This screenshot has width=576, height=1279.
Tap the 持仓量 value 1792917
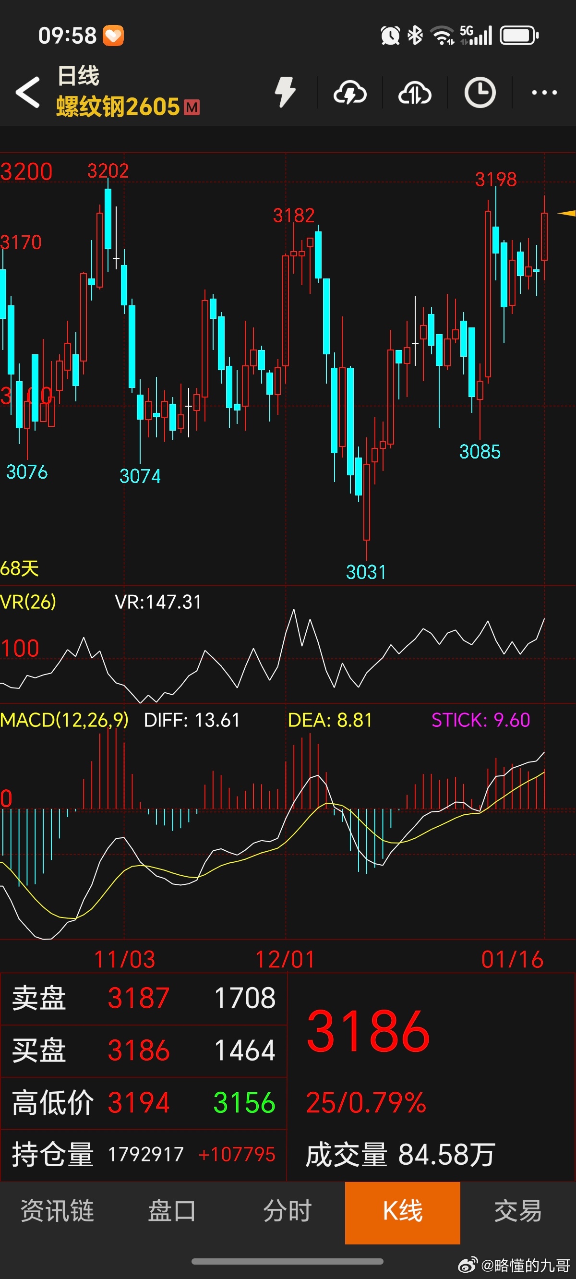click(146, 1154)
